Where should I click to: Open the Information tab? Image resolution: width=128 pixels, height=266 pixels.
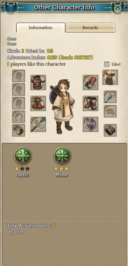coord(41,27)
